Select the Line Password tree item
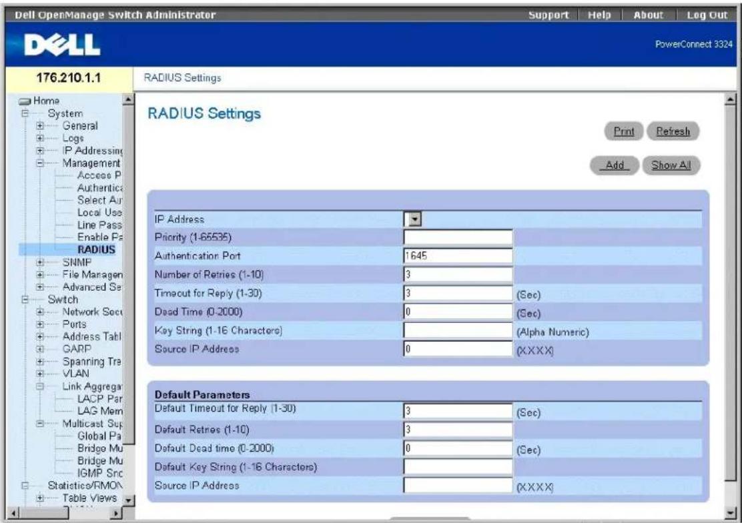The height and width of the screenshot is (523, 742). 99,225
